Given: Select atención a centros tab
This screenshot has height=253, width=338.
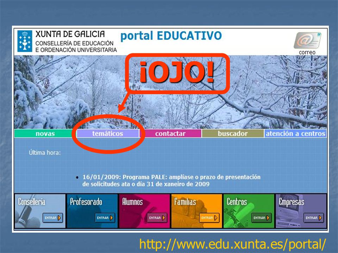Looking at the screenshot, I should [x=295, y=134].
